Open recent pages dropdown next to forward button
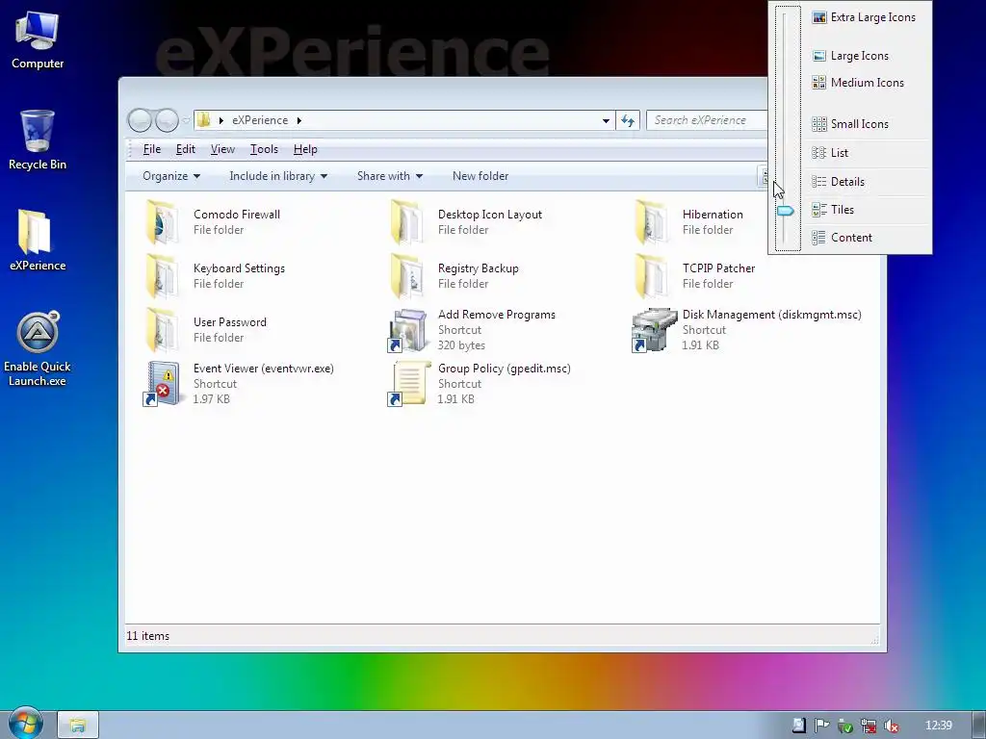The width and height of the screenshot is (986, 739). [186, 120]
